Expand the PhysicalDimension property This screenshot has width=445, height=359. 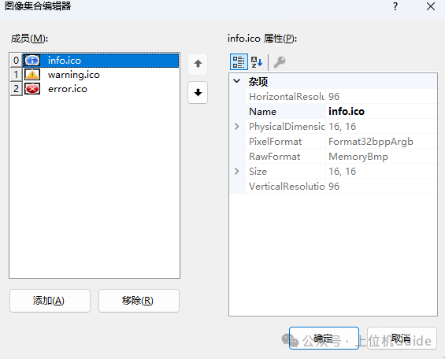pyautogui.click(x=237, y=126)
